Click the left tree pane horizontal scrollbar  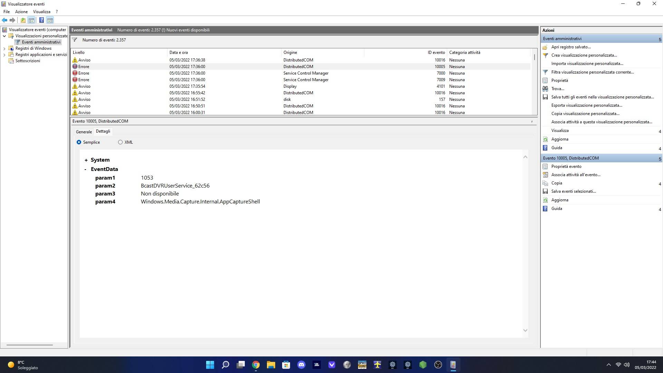(x=30, y=345)
